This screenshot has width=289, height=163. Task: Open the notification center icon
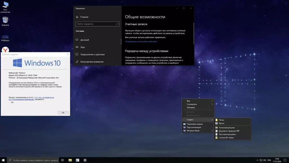point(285,160)
